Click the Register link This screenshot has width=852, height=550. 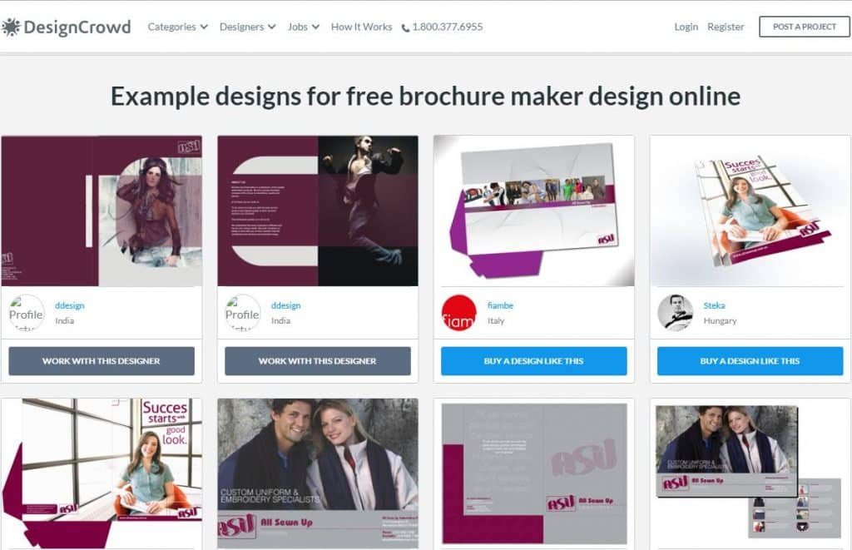tap(726, 27)
